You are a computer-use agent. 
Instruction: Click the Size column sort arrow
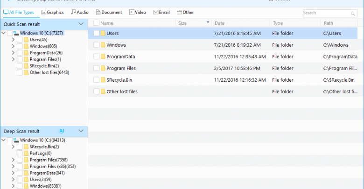click(208, 22)
